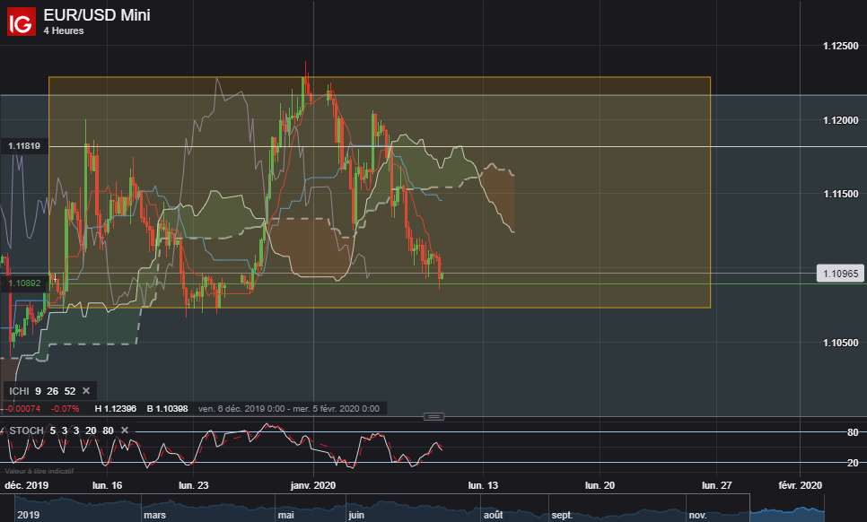Jump to 2019 start in the navigator
Viewport: 867px width, 522px height.
coord(28,515)
